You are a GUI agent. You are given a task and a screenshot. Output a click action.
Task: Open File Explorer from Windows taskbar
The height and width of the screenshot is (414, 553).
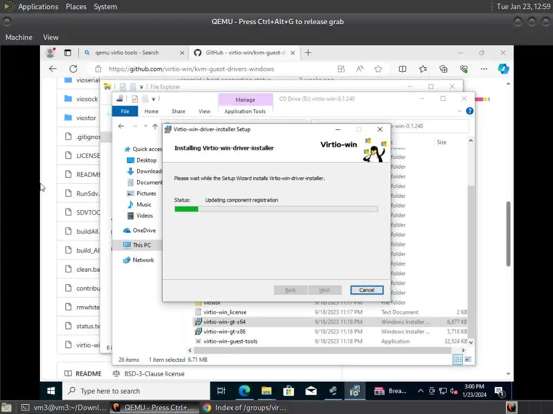tap(266, 391)
